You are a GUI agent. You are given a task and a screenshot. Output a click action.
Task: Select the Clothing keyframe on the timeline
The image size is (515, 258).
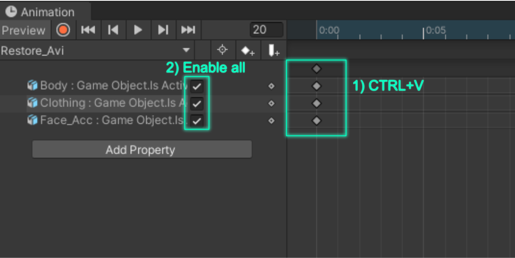pyautogui.click(x=316, y=103)
